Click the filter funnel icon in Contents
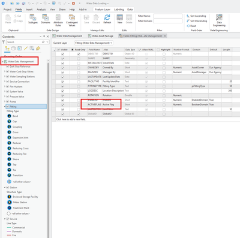240x238 pixels. point(4,42)
